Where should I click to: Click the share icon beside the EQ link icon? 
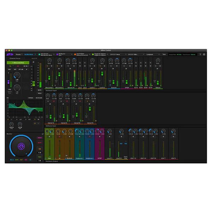[x=38, y=123]
